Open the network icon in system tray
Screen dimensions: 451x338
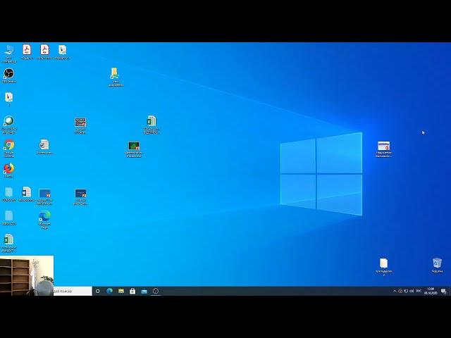pos(406,291)
